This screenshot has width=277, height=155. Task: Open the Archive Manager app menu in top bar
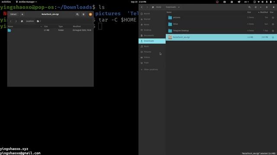click(26, 2)
